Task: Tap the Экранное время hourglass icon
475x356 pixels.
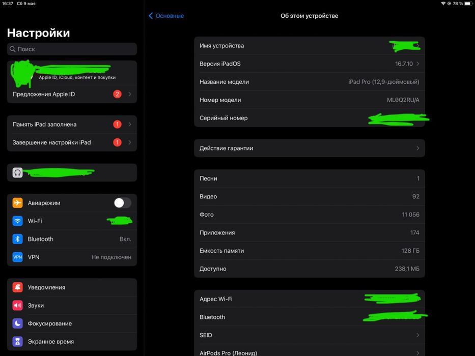Action: (18, 341)
